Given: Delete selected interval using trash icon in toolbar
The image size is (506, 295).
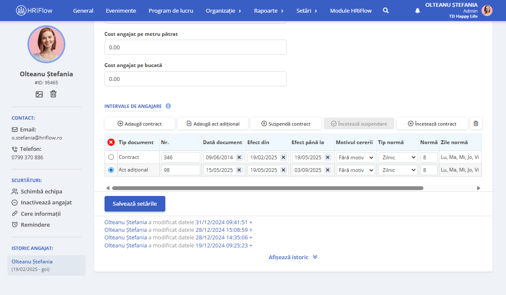Looking at the screenshot, I should point(476,123).
